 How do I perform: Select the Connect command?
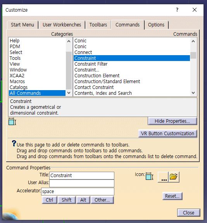[x=132, y=52]
